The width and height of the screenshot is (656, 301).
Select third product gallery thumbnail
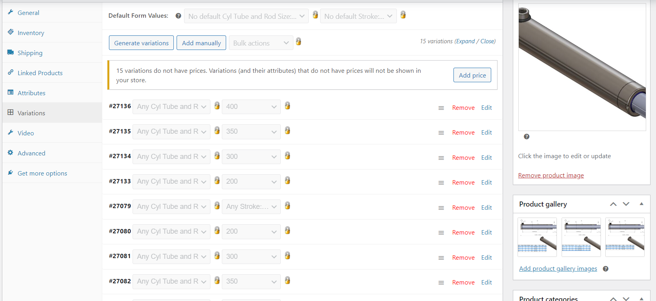(x=625, y=237)
